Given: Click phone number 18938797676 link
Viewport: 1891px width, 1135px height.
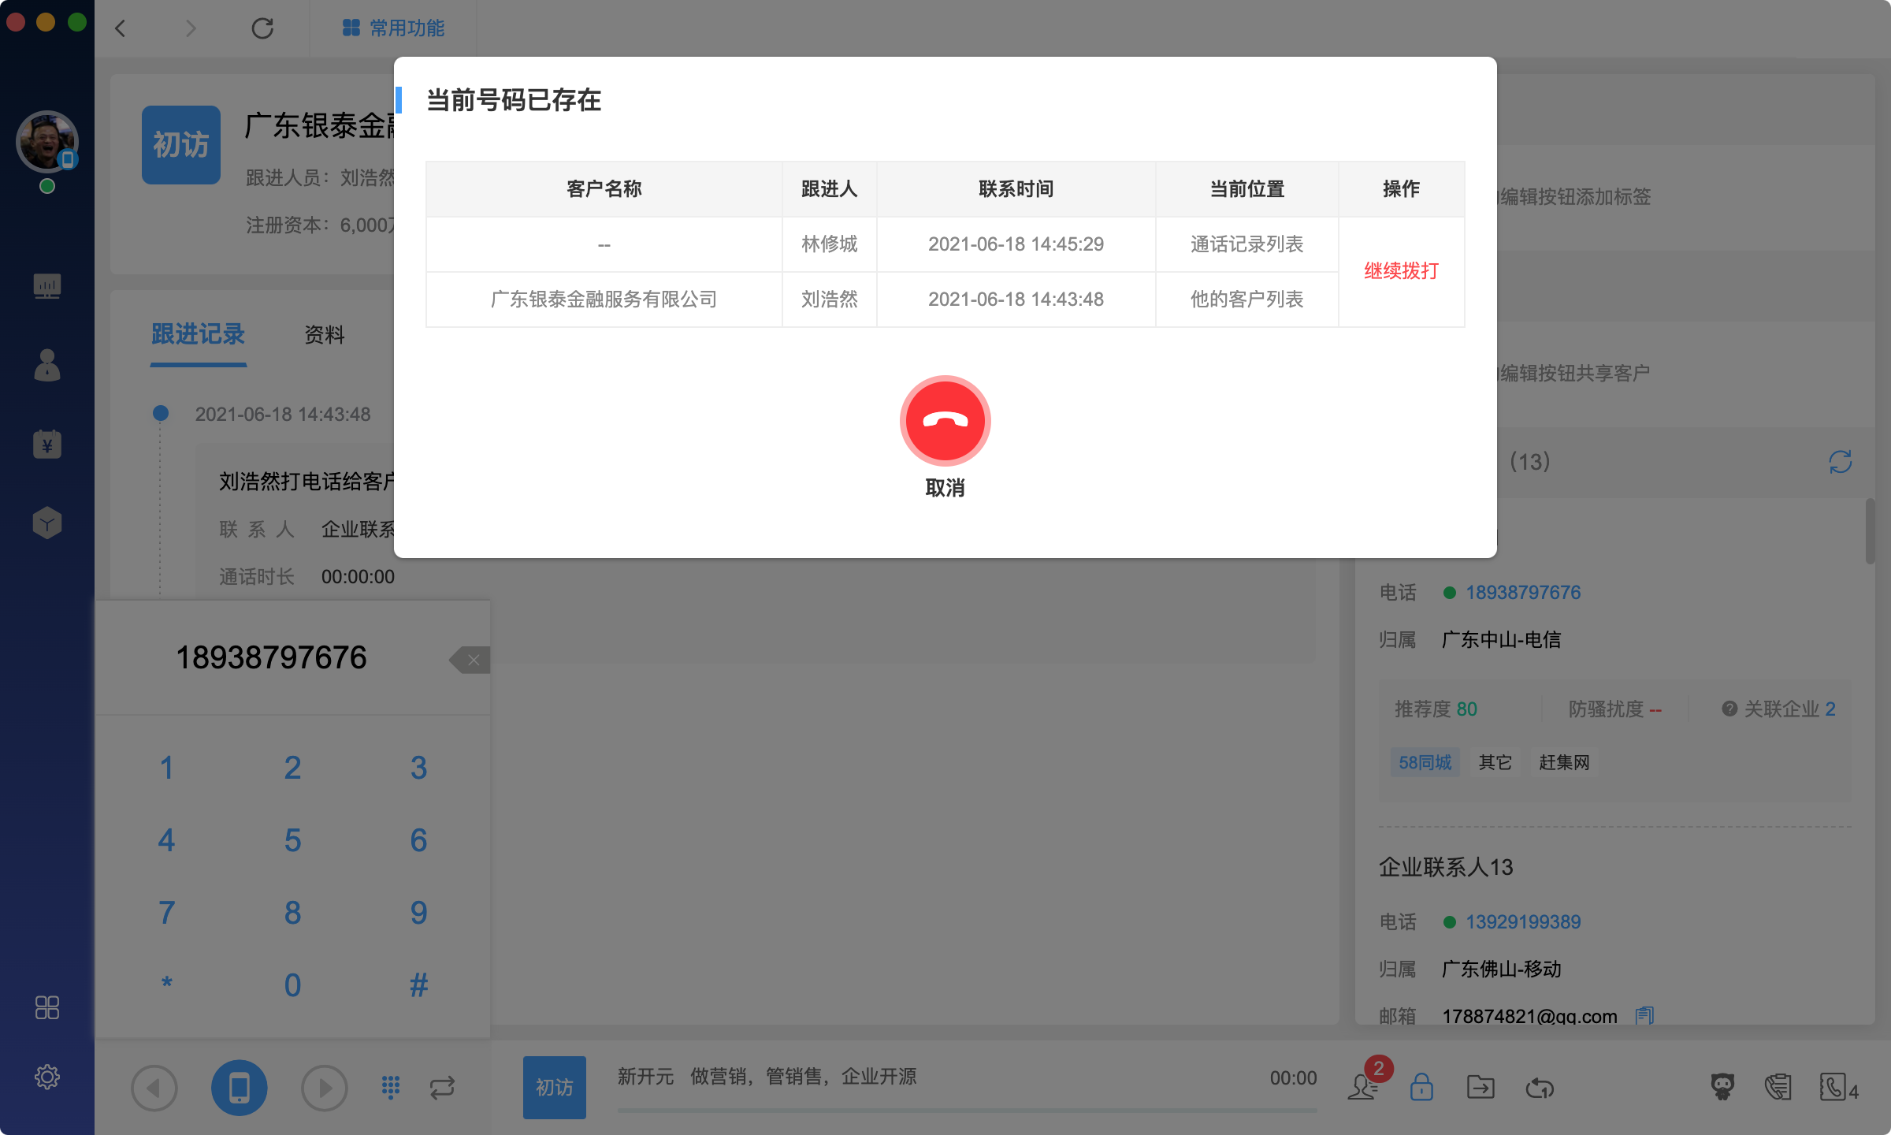Looking at the screenshot, I should point(1523,593).
